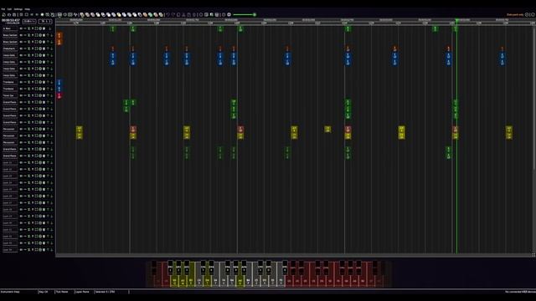
Task: Click the green master volume slider handle
Action: pos(255,15)
